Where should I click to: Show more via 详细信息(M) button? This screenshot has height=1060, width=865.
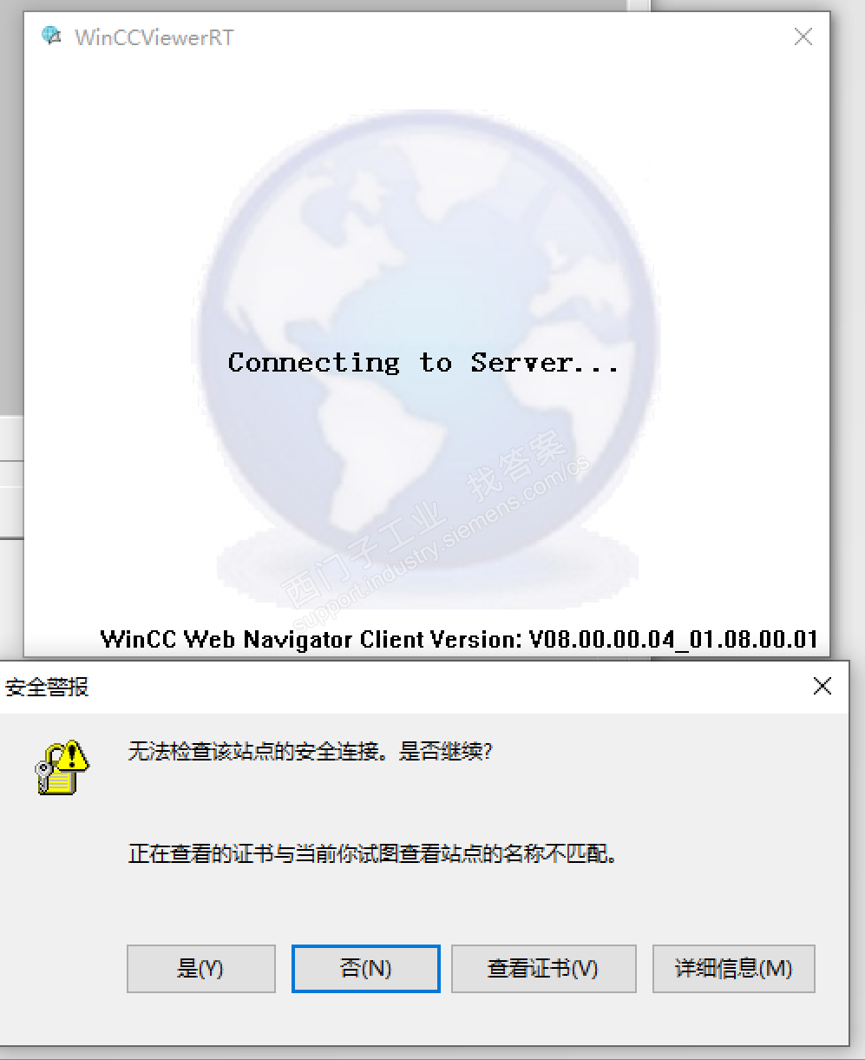734,968
